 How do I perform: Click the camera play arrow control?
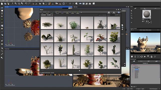pos(145,56)
